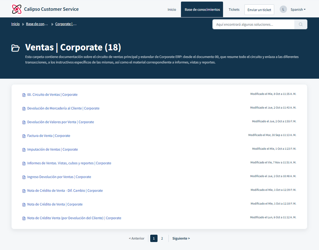The image size is (319, 250).
Task: Click document icon for 00. Circuito de Ventas
Action: tap(24, 95)
